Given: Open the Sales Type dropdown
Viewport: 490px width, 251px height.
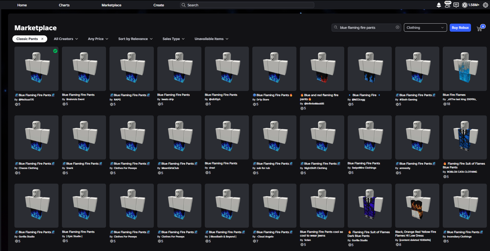Looking at the screenshot, I should tap(173, 39).
